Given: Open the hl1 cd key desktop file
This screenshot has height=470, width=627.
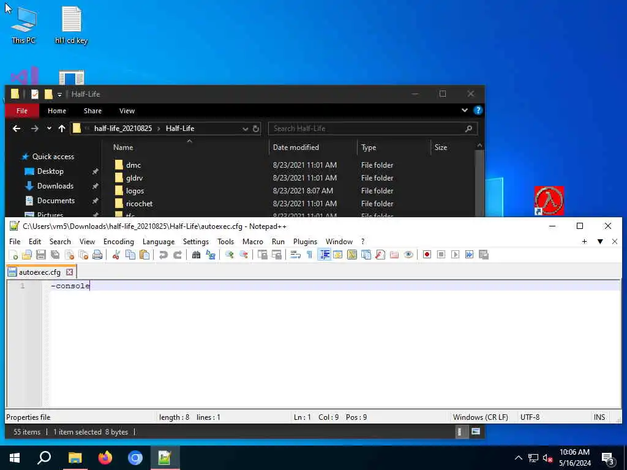Looking at the screenshot, I should pos(71,24).
